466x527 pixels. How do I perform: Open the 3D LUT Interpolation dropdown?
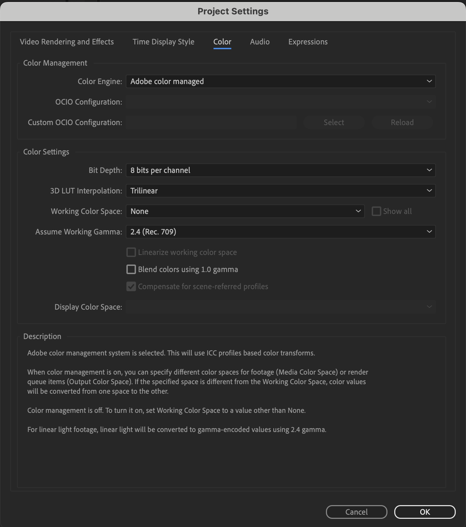click(281, 191)
